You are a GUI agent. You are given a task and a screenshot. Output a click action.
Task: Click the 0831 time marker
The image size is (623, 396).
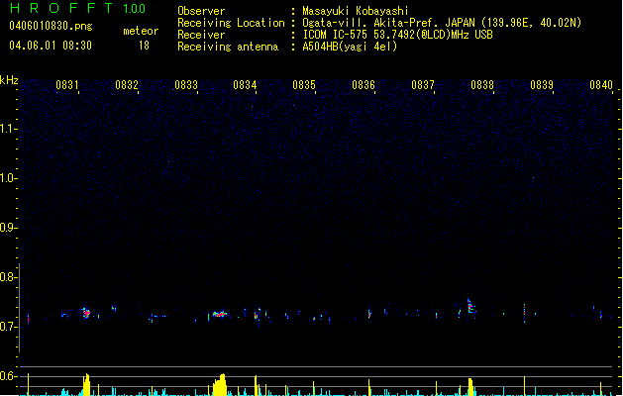66,84
